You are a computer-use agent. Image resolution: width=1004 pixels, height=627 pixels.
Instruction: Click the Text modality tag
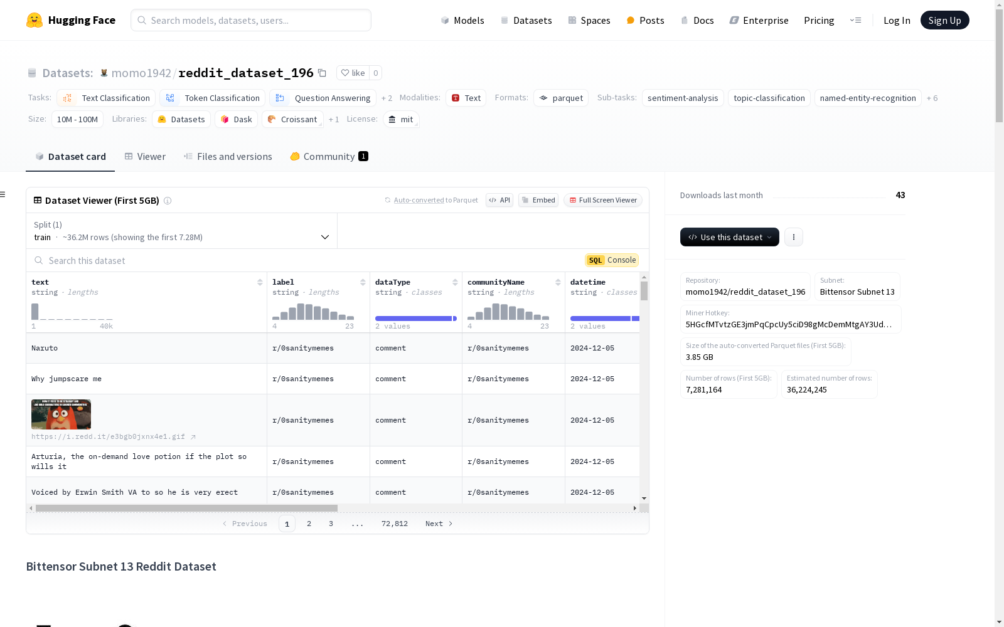[x=466, y=98]
